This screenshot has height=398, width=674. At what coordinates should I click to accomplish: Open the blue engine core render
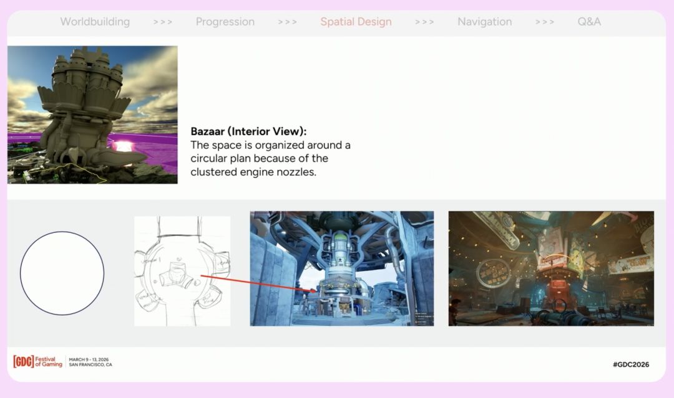tap(341, 268)
